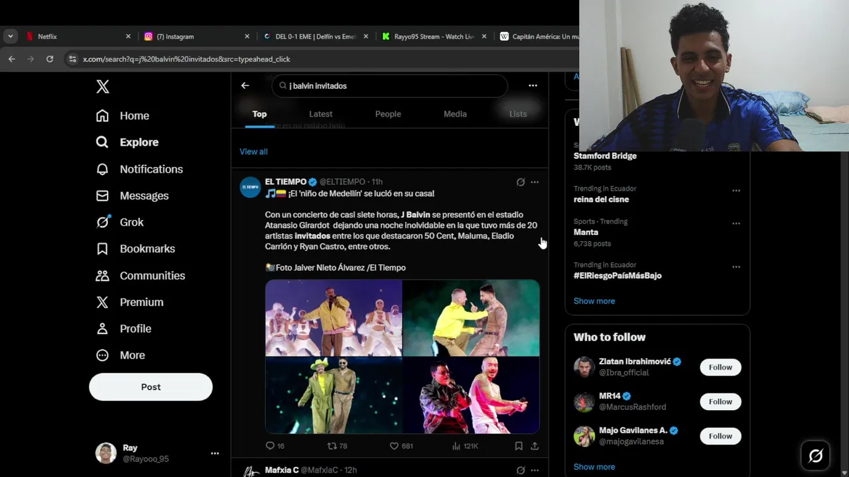Open options on Mafxia C tweet
This screenshot has height=477, width=849.
point(535,470)
